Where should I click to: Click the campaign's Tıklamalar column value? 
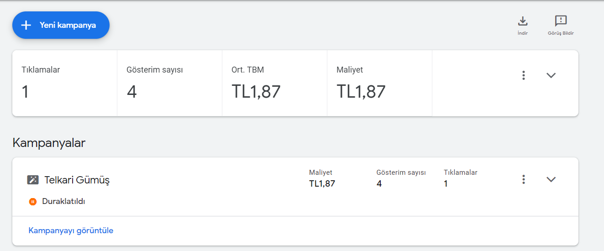coord(446,183)
